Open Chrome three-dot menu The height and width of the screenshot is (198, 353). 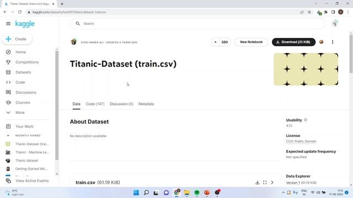pos(348,12)
